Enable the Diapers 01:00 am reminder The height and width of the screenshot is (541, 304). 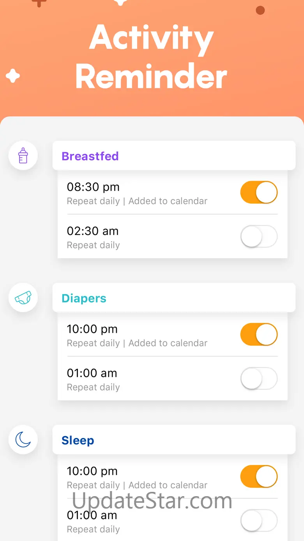click(x=259, y=378)
